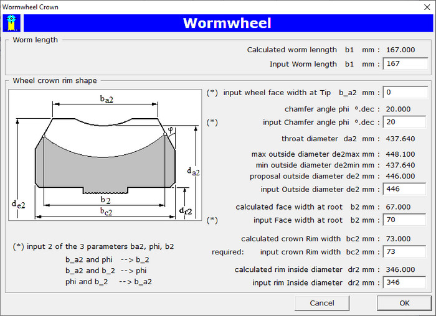Click the input crown Rim width bc2 field
Image resolution: width=436 pixels, height=316 pixels.
click(x=405, y=251)
